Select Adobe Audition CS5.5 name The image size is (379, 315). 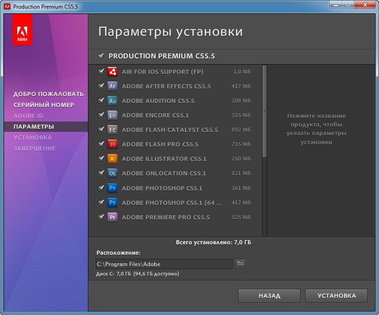click(158, 101)
